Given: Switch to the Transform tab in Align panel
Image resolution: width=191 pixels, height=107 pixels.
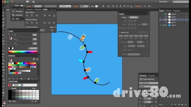Looking at the screenshot, I should (x=29, y=10).
